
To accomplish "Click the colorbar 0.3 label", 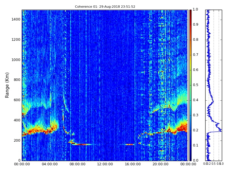I will [196, 115].
